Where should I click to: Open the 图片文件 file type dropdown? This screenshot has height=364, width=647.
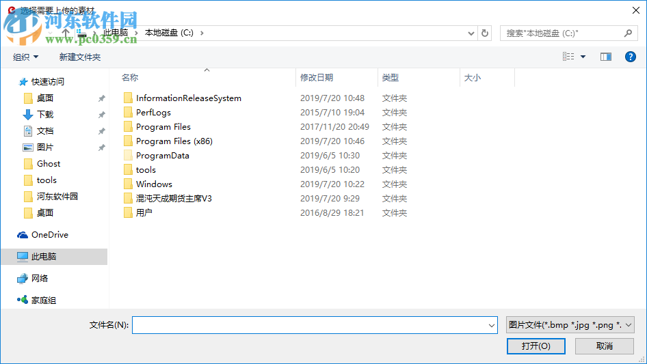tap(570, 325)
